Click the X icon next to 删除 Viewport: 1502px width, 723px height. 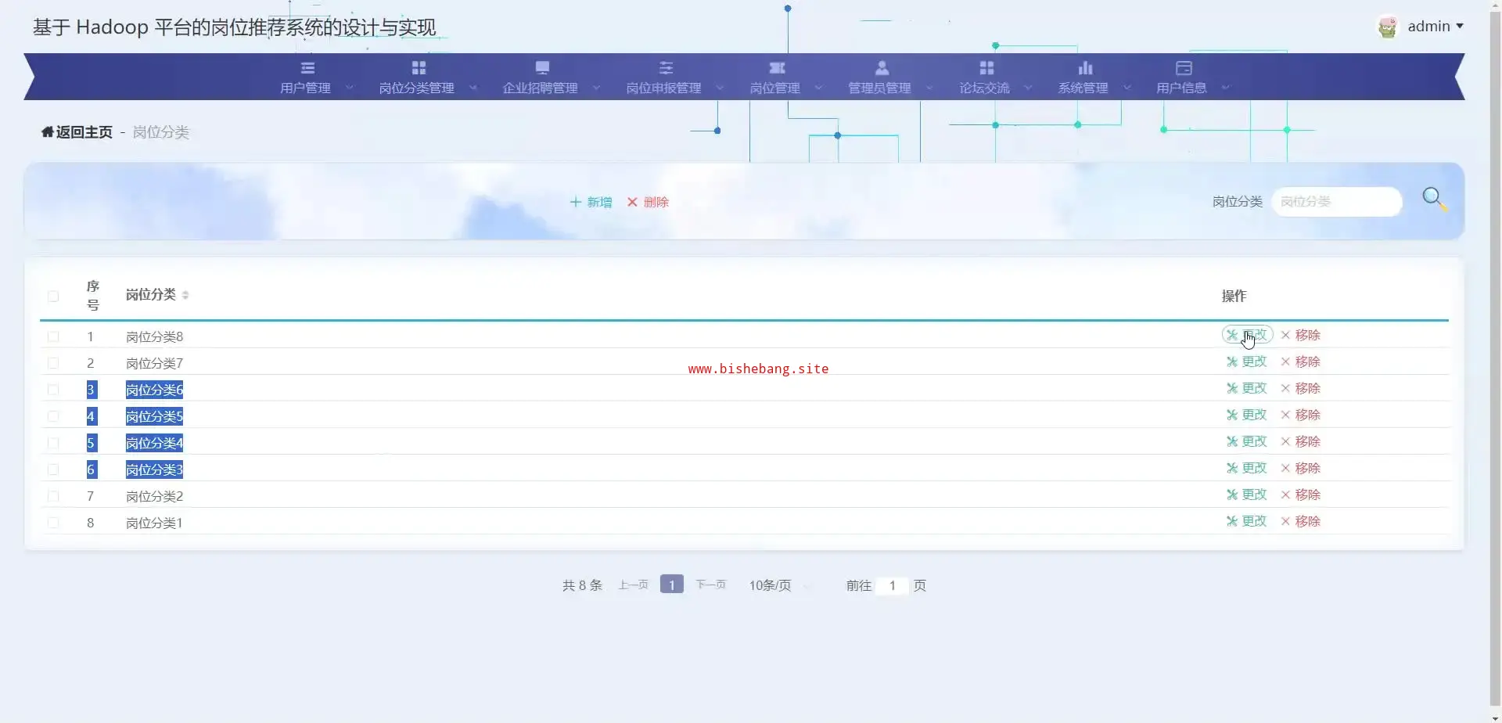[632, 202]
